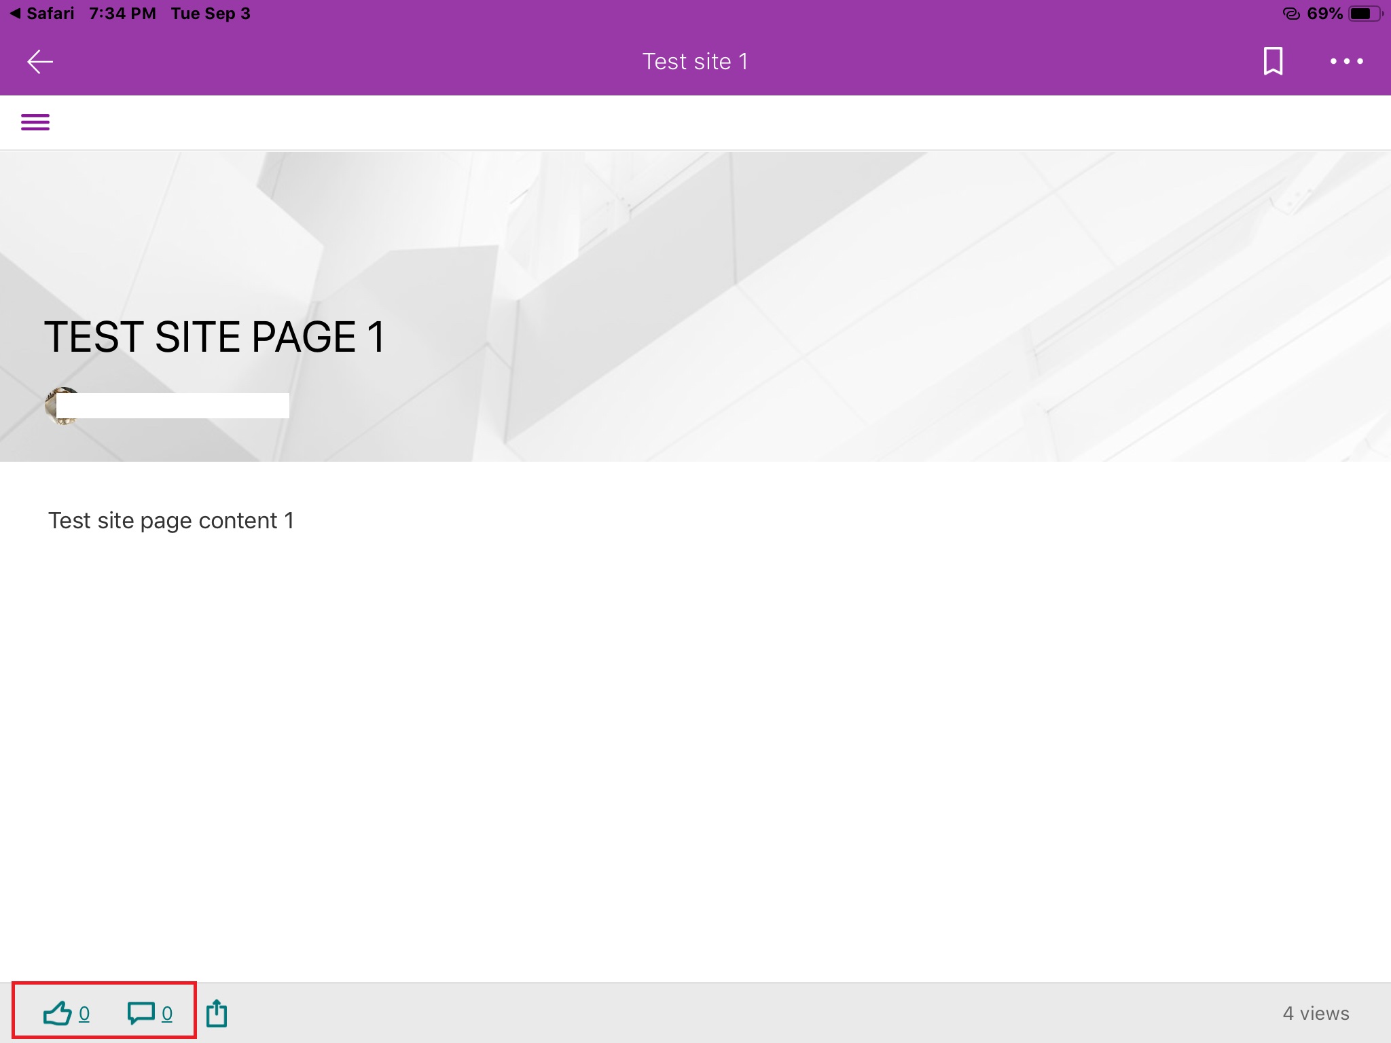Tap the battery indicator in status bar

click(1365, 14)
